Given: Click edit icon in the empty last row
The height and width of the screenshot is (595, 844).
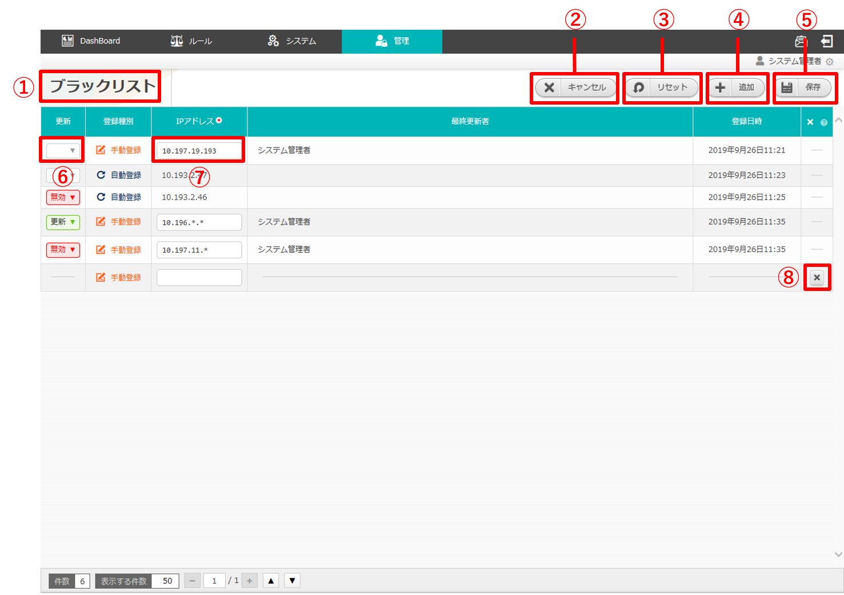Looking at the screenshot, I should 101,277.
